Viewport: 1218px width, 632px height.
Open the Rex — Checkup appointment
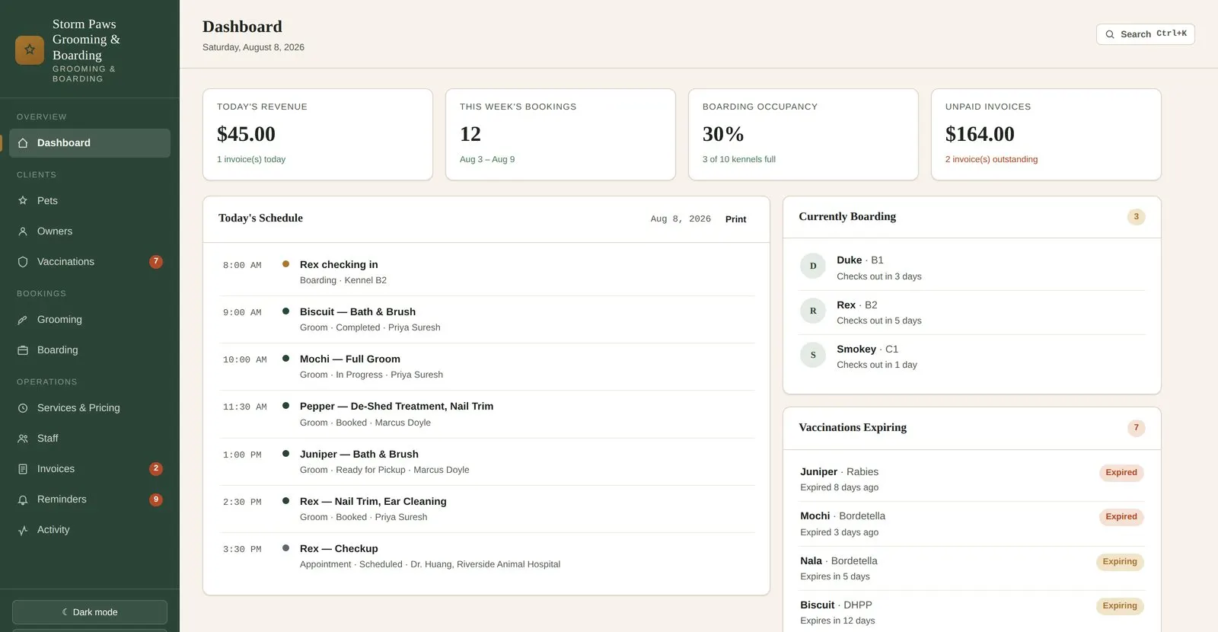(x=486, y=556)
